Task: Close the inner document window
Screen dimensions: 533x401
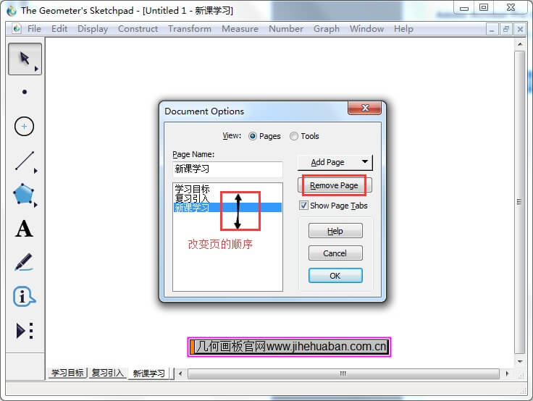Action: pos(520,30)
